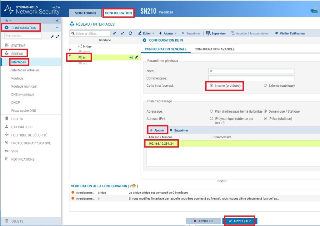Collapse the left sidebar with double chevron

[57, 20]
